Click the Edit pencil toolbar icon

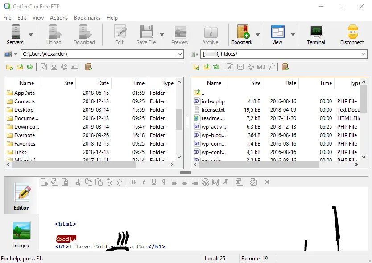click(120, 35)
